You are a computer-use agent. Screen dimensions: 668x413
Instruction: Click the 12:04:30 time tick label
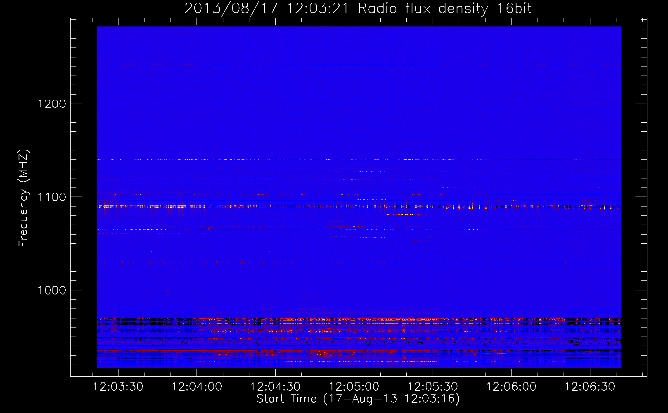pyautogui.click(x=275, y=387)
